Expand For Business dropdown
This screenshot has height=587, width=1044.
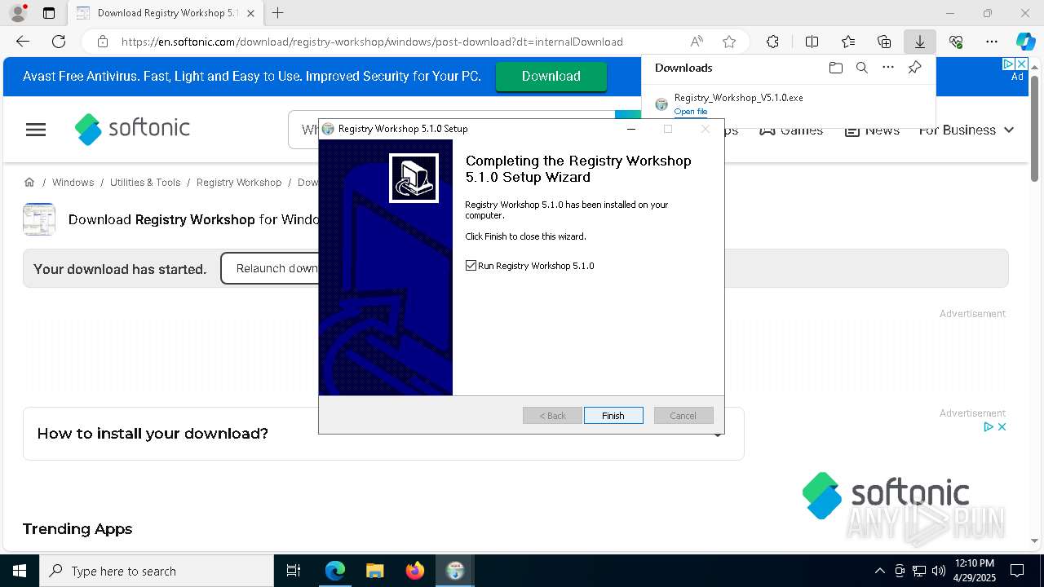pos(967,130)
